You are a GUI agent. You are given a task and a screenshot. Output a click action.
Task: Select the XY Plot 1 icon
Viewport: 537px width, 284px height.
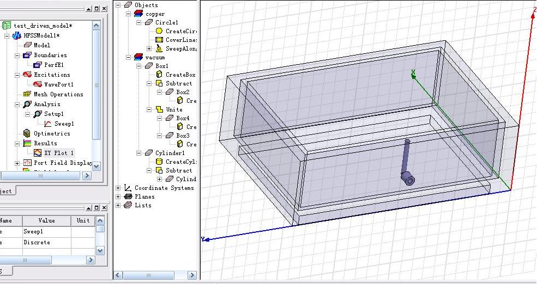tap(38, 153)
